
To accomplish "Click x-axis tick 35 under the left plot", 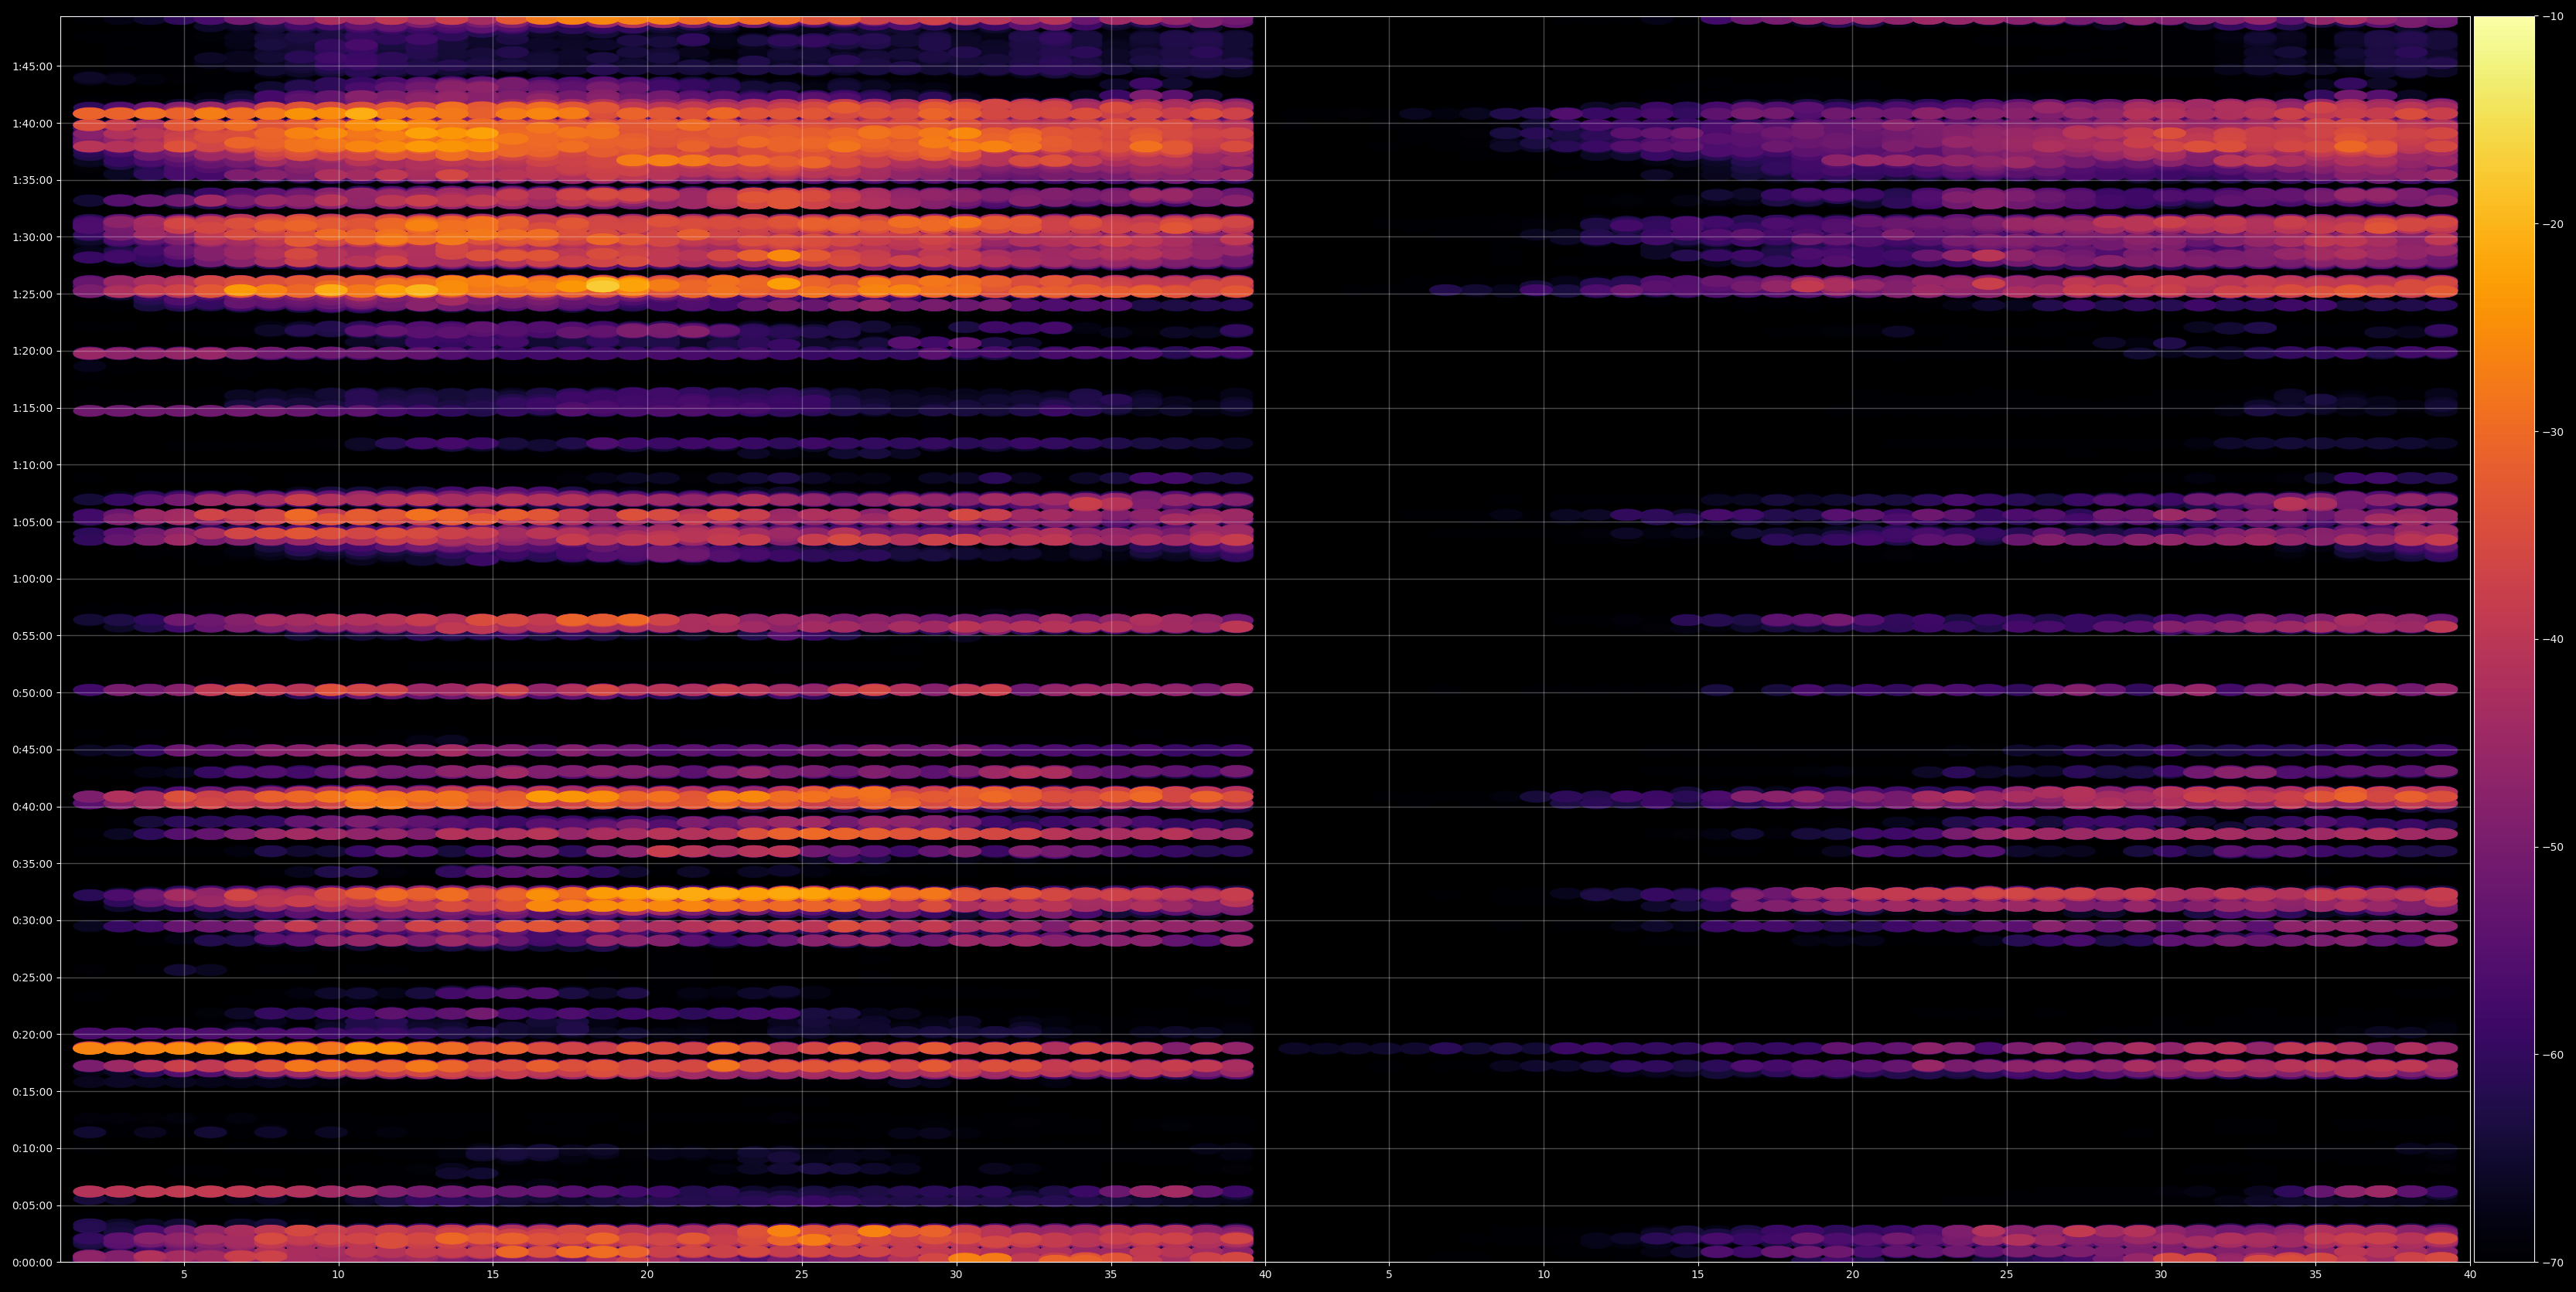I will 1111,1275.
